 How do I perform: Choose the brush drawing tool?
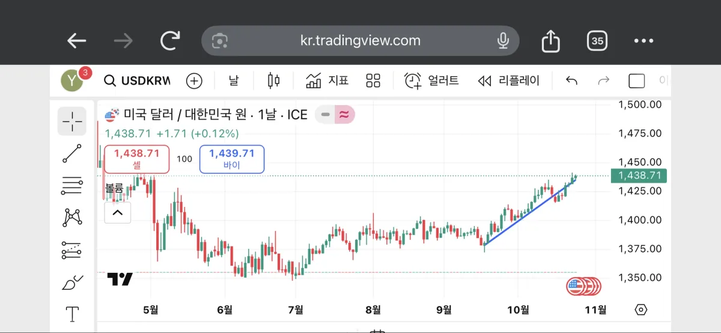point(72,282)
